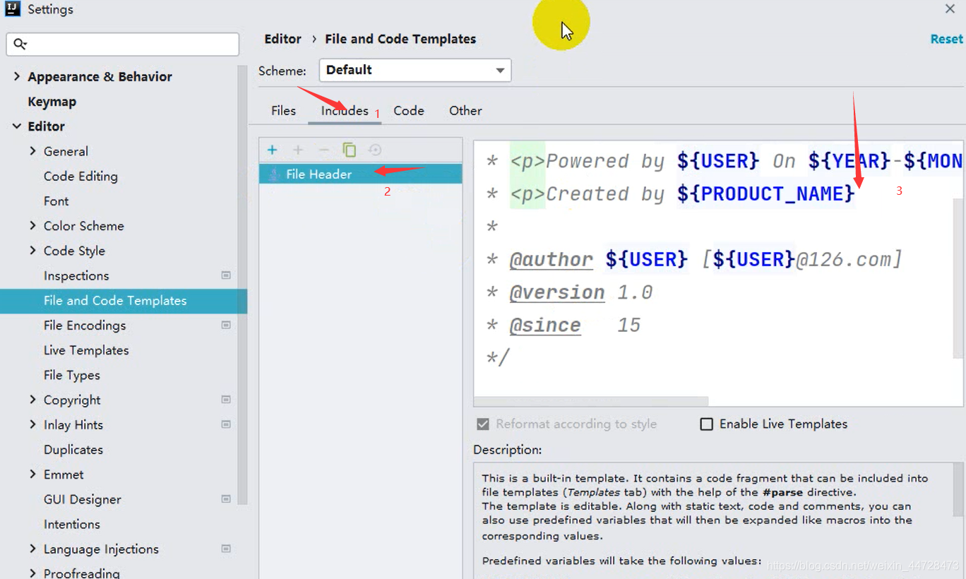Open Keymap settings

52,102
